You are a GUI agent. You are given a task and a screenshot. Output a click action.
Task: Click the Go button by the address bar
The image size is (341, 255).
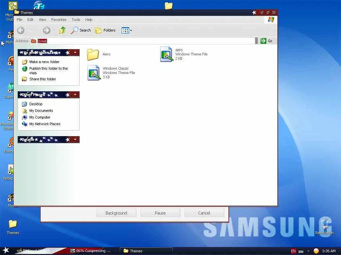click(x=266, y=41)
